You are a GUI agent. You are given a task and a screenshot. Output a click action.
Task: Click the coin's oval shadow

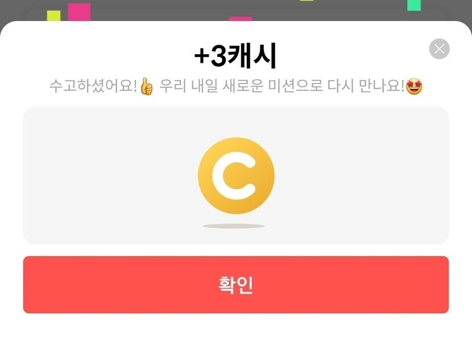coord(234,226)
